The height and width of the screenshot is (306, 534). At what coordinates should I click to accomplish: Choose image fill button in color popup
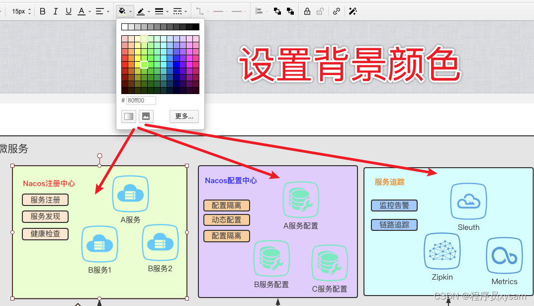146,116
